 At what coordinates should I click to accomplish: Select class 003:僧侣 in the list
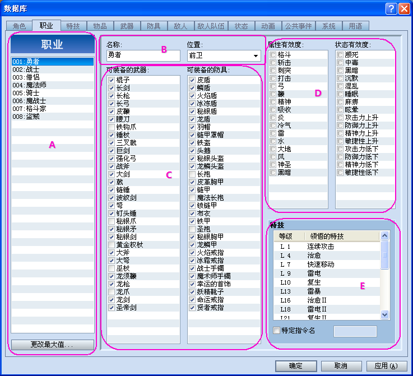click(x=53, y=77)
